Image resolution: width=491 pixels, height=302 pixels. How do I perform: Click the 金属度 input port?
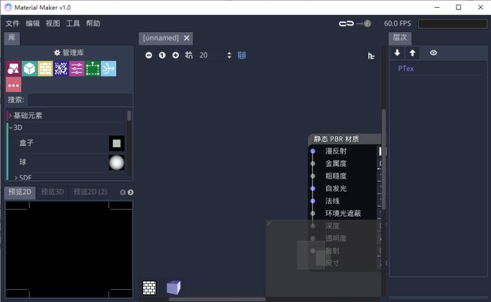click(313, 163)
